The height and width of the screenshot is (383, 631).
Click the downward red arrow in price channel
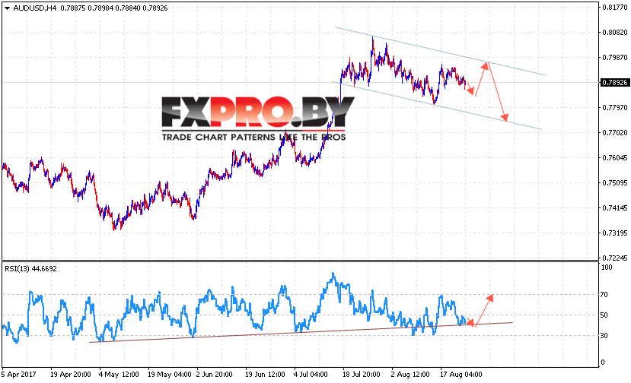point(497,92)
